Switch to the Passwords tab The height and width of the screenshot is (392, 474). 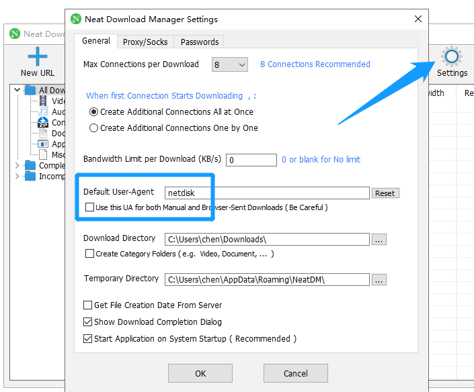[x=200, y=42]
